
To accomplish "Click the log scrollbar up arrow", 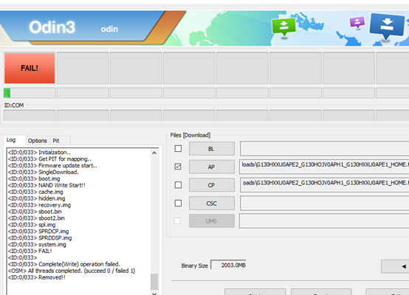I will click(154, 153).
